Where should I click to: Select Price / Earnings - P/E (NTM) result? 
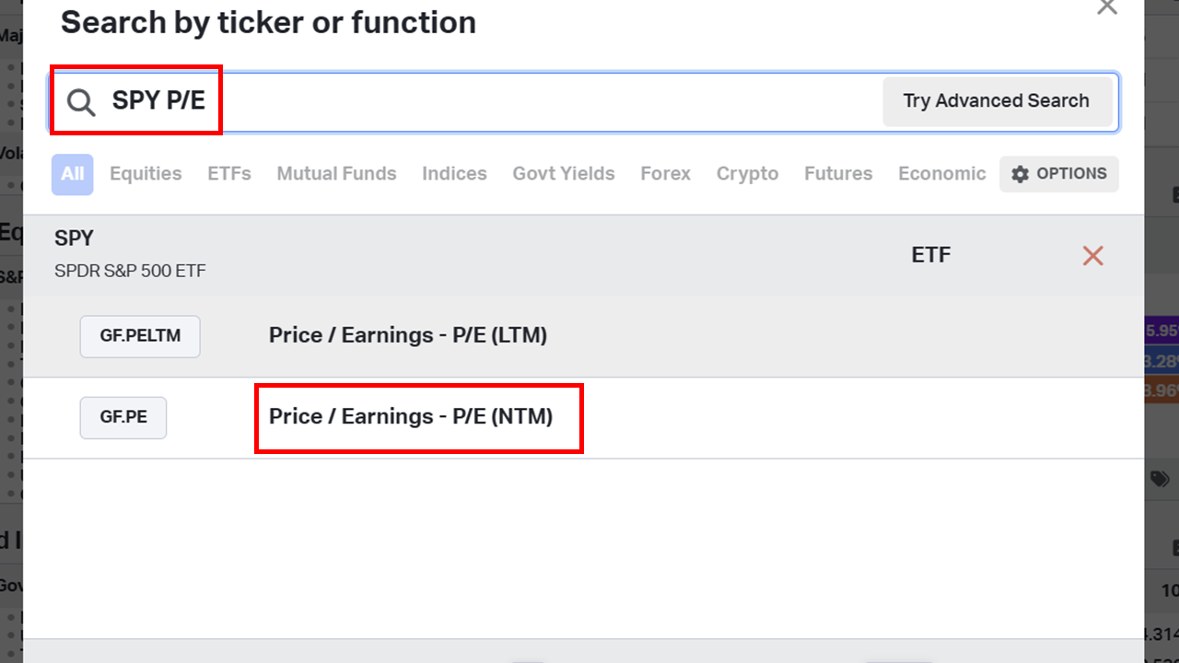(x=411, y=417)
